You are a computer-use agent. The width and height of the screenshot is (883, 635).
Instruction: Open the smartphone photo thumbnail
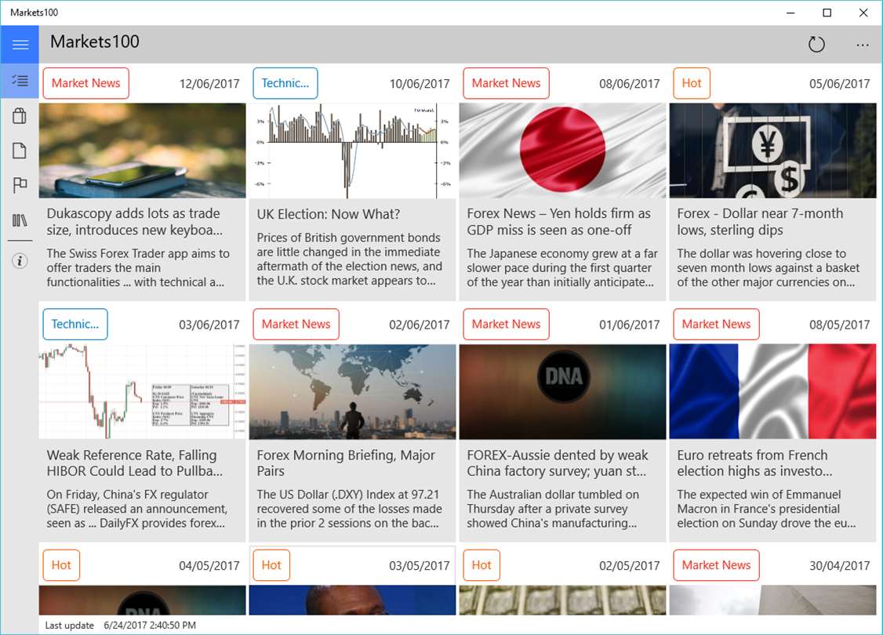point(143,151)
